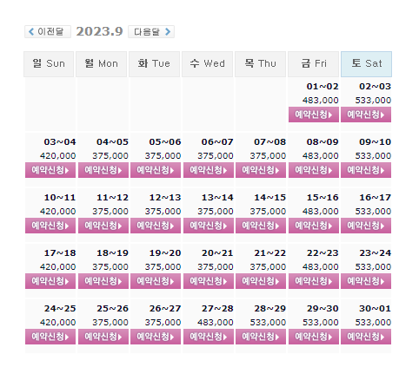Click the 483,000 price under 27~28
This screenshot has width=419, height=367.
216,323
